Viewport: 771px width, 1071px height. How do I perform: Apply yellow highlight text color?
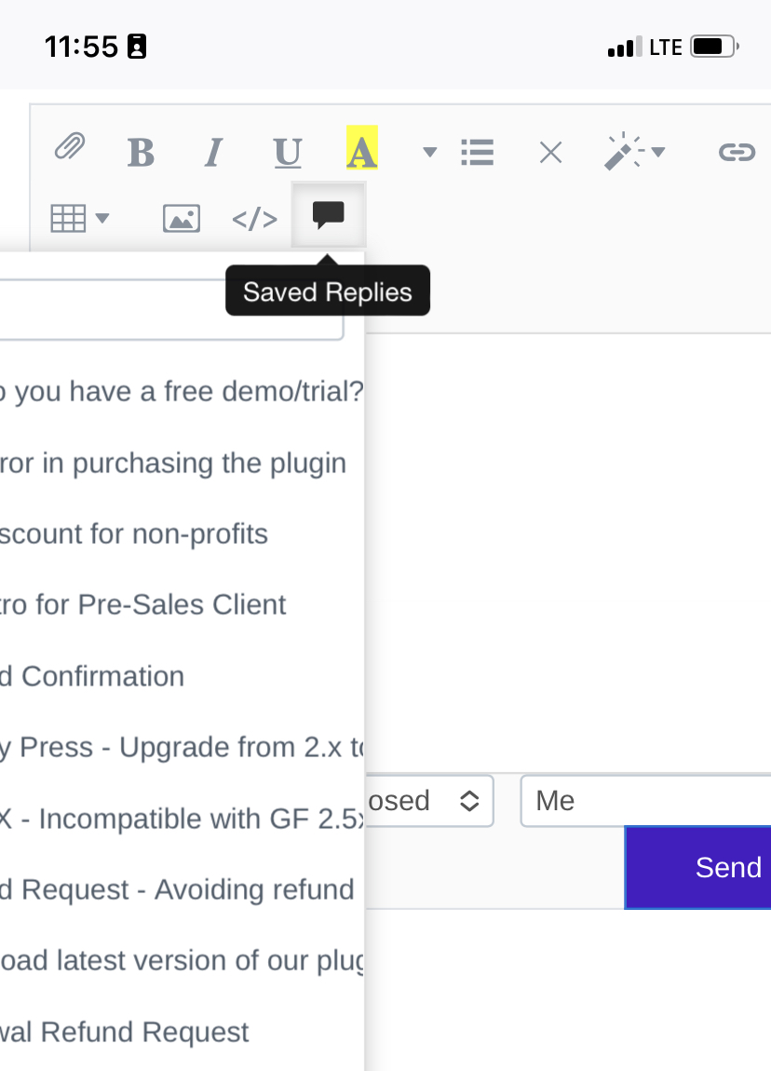tap(361, 147)
